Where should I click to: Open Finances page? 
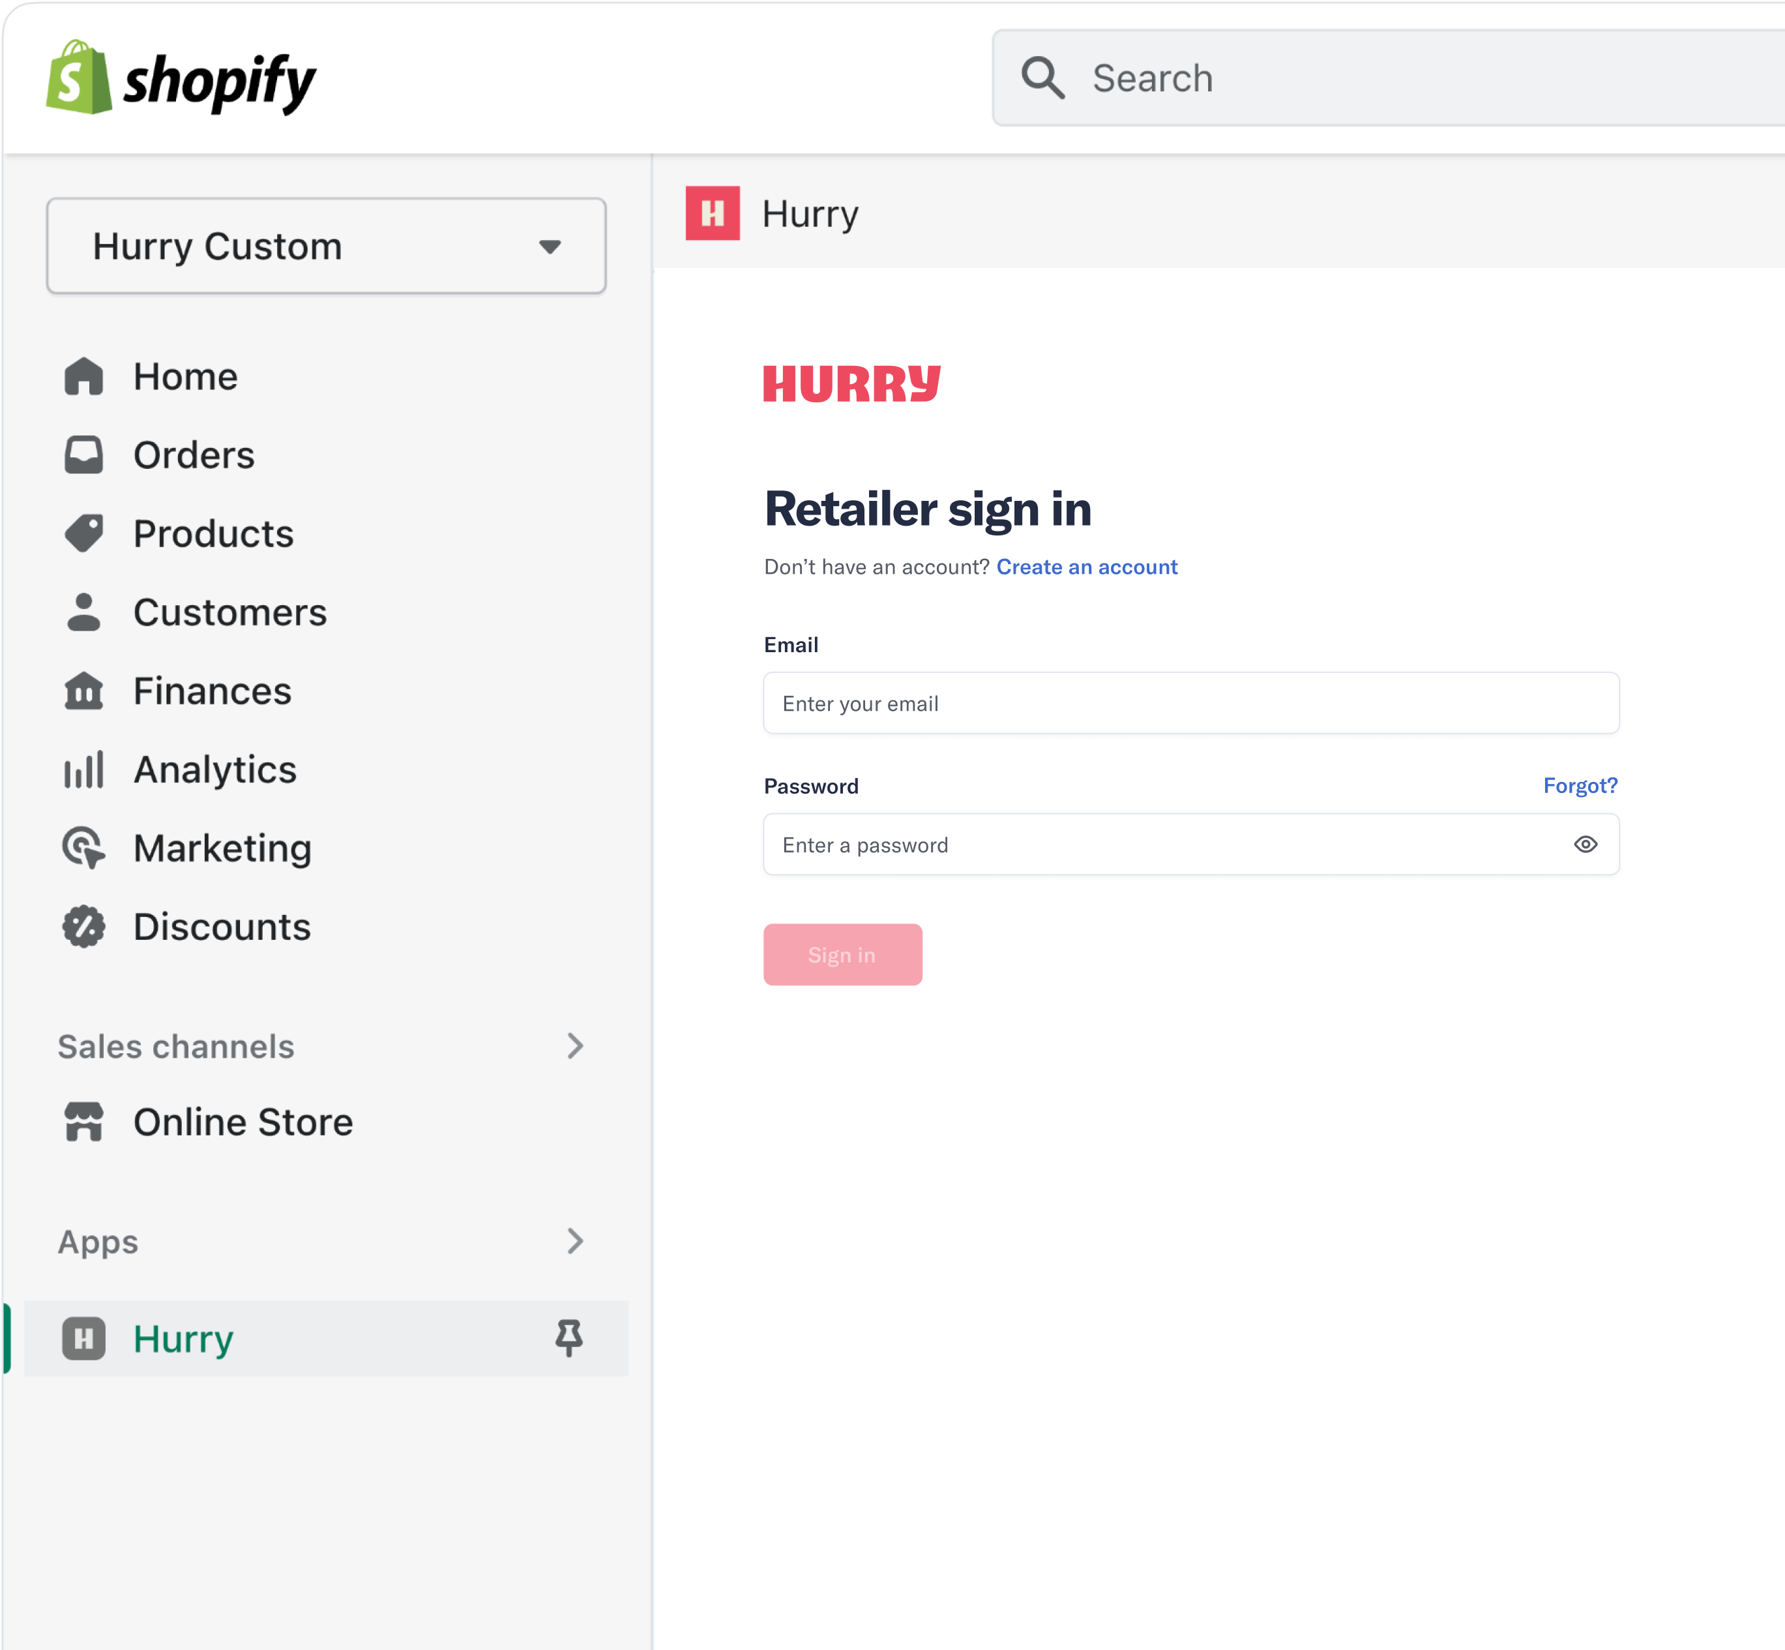[213, 690]
